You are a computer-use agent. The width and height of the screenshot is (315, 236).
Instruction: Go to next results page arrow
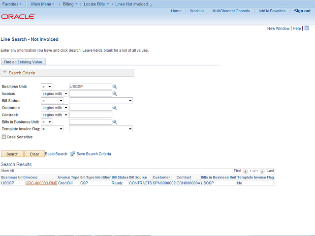tap(262, 171)
